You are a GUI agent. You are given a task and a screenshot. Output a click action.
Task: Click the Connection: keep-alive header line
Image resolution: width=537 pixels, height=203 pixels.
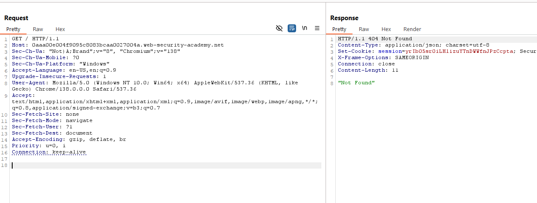pyautogui.click(x=49, y=152)
